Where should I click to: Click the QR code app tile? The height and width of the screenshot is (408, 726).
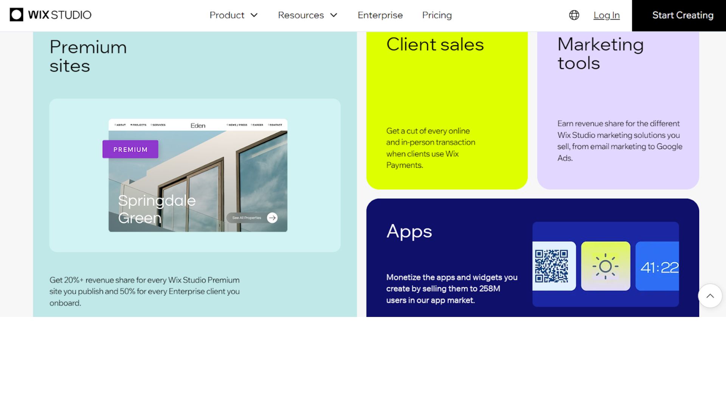(x=554, y=266)
